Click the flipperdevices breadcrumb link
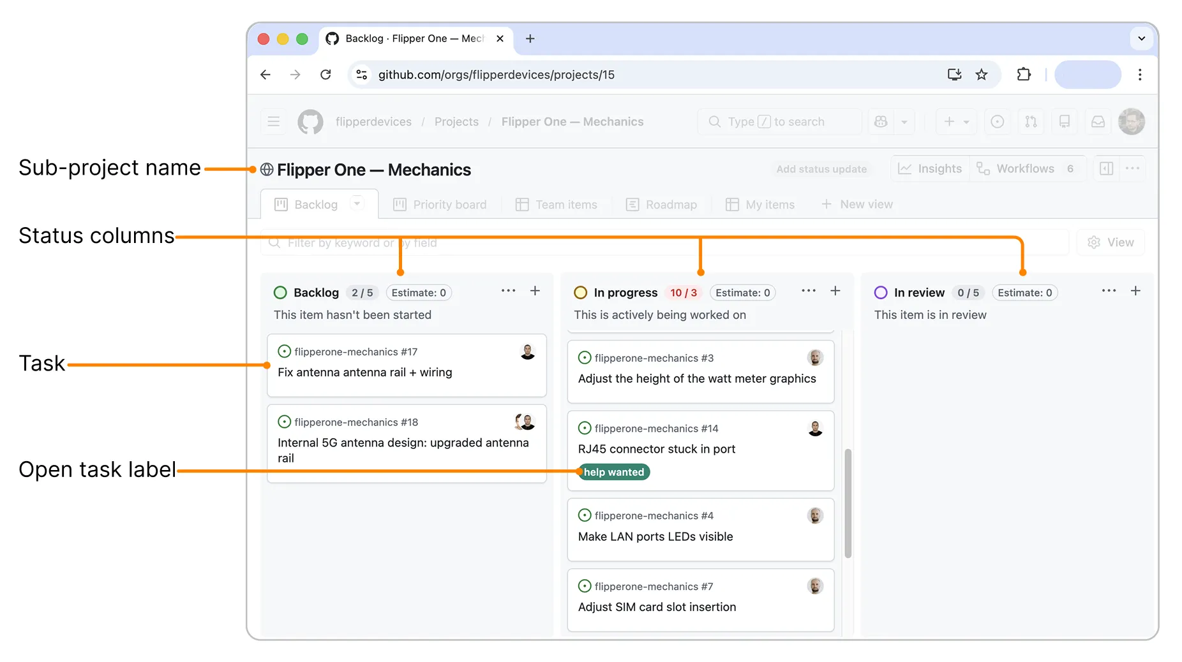1182x662 pixels. click(373, 122)
